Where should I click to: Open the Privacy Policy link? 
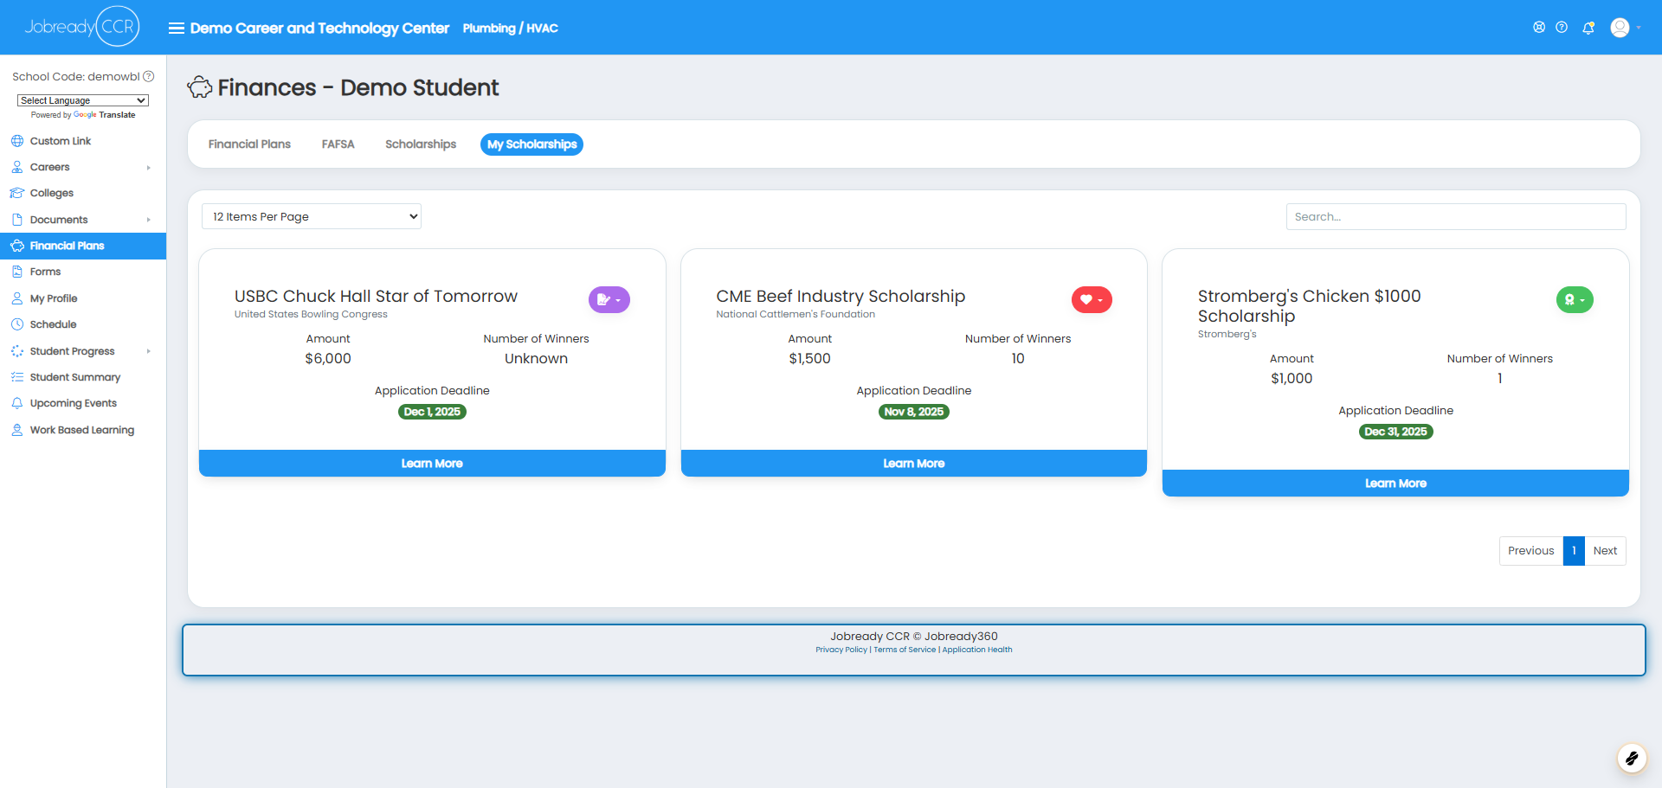(841, 650)
